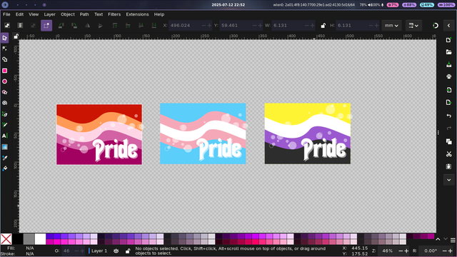Screen dimensions: 457x257
Task: Select the Node editing tool
Action: click(x=5, y=49)
